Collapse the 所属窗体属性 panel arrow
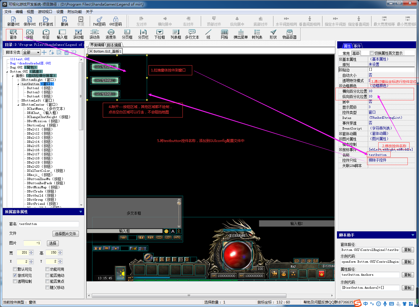 pos(81,212)
